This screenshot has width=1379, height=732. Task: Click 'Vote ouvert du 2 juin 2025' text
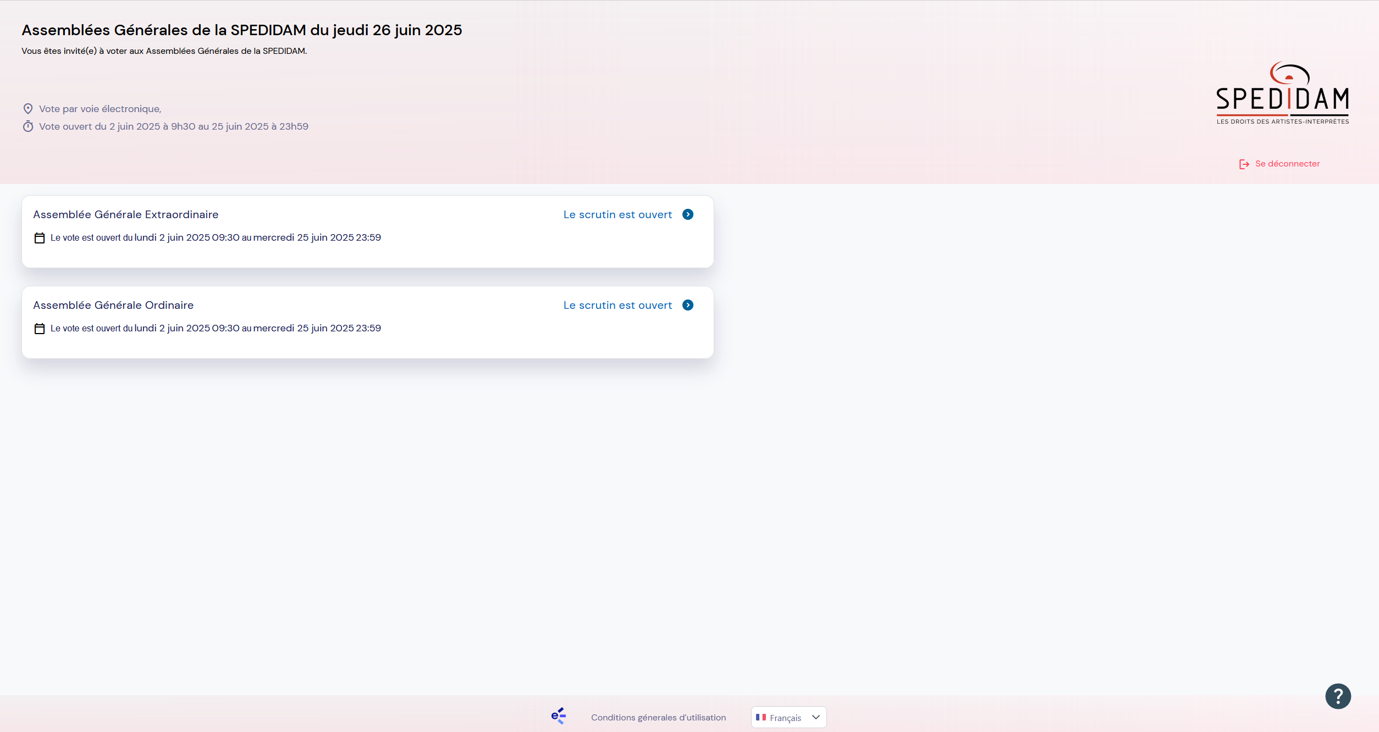point(174,126)
